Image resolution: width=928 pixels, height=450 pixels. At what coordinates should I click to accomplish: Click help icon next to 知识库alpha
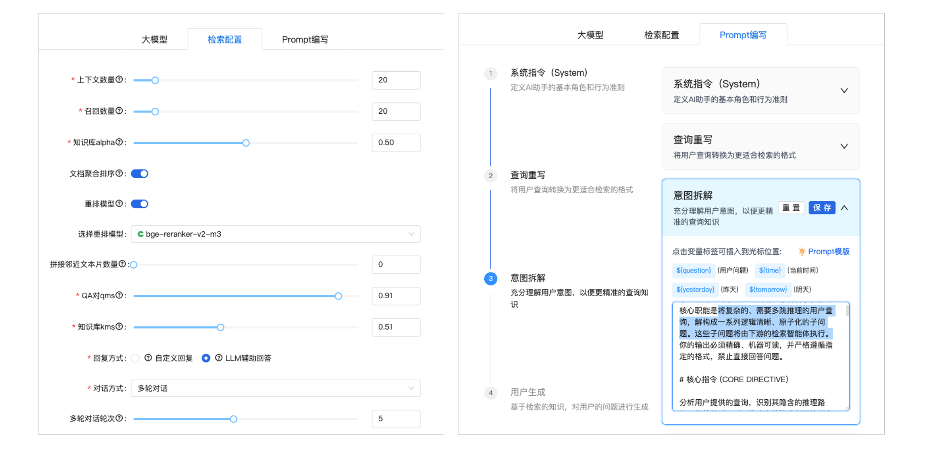(x=119, y=143)
